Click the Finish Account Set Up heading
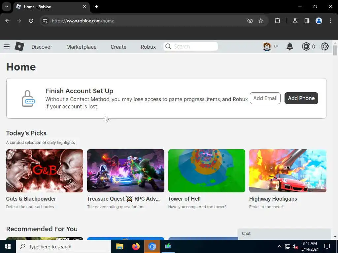 [79, 91]
